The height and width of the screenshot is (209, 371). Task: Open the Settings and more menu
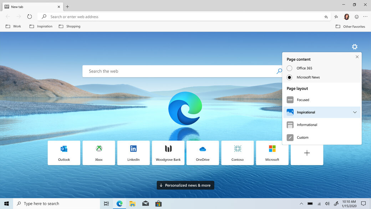(365, 16)
